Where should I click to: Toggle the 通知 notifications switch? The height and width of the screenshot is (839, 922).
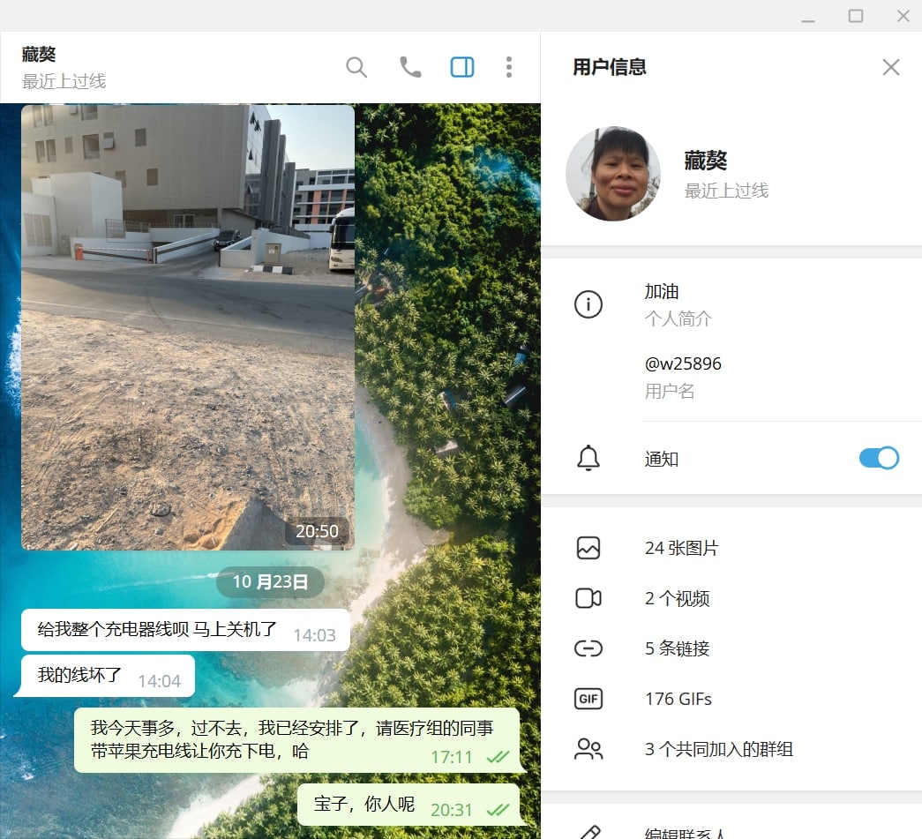(879, 458)
